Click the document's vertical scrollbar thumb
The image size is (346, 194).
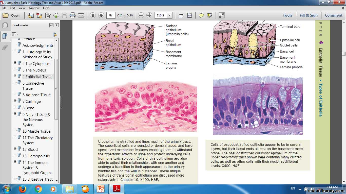click(x=344, y=54)
